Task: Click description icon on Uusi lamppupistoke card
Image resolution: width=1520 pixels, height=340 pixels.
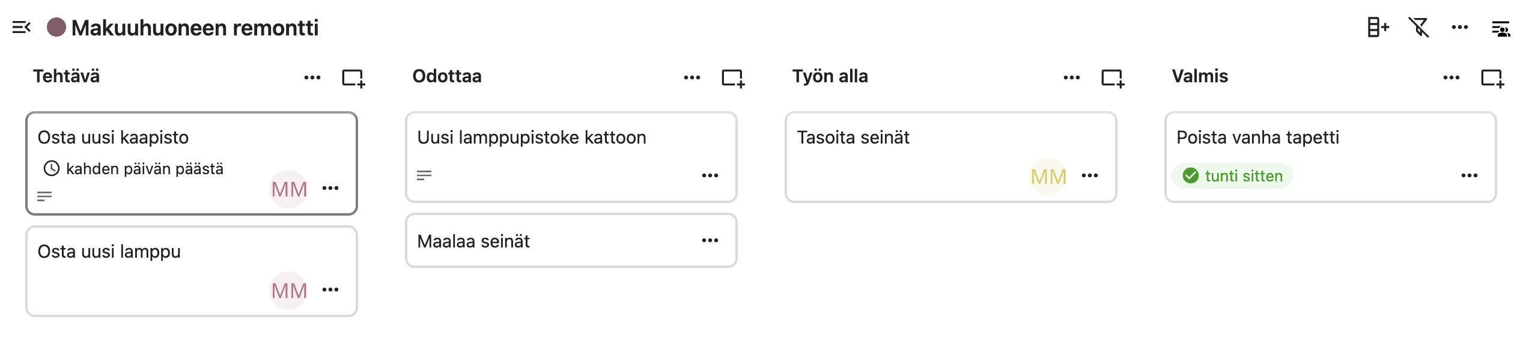Action: click(424, 175)
